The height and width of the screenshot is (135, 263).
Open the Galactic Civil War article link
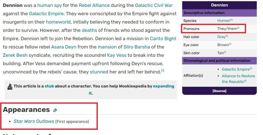coord(154,5)
